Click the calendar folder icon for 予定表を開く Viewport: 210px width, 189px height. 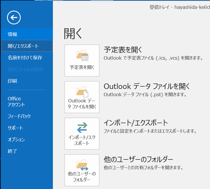pyautogui.click(x=82, y=55)
